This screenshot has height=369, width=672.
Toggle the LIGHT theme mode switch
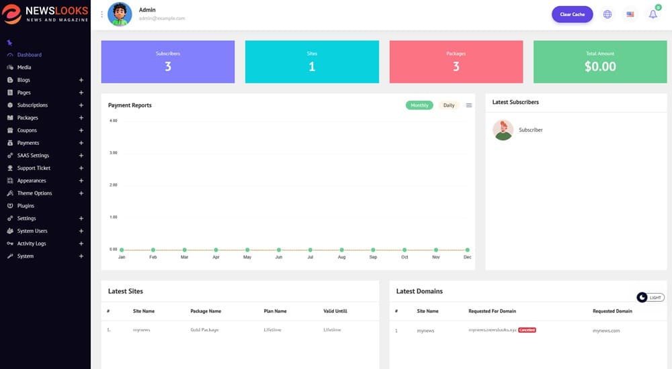click(x=649, y=297)
